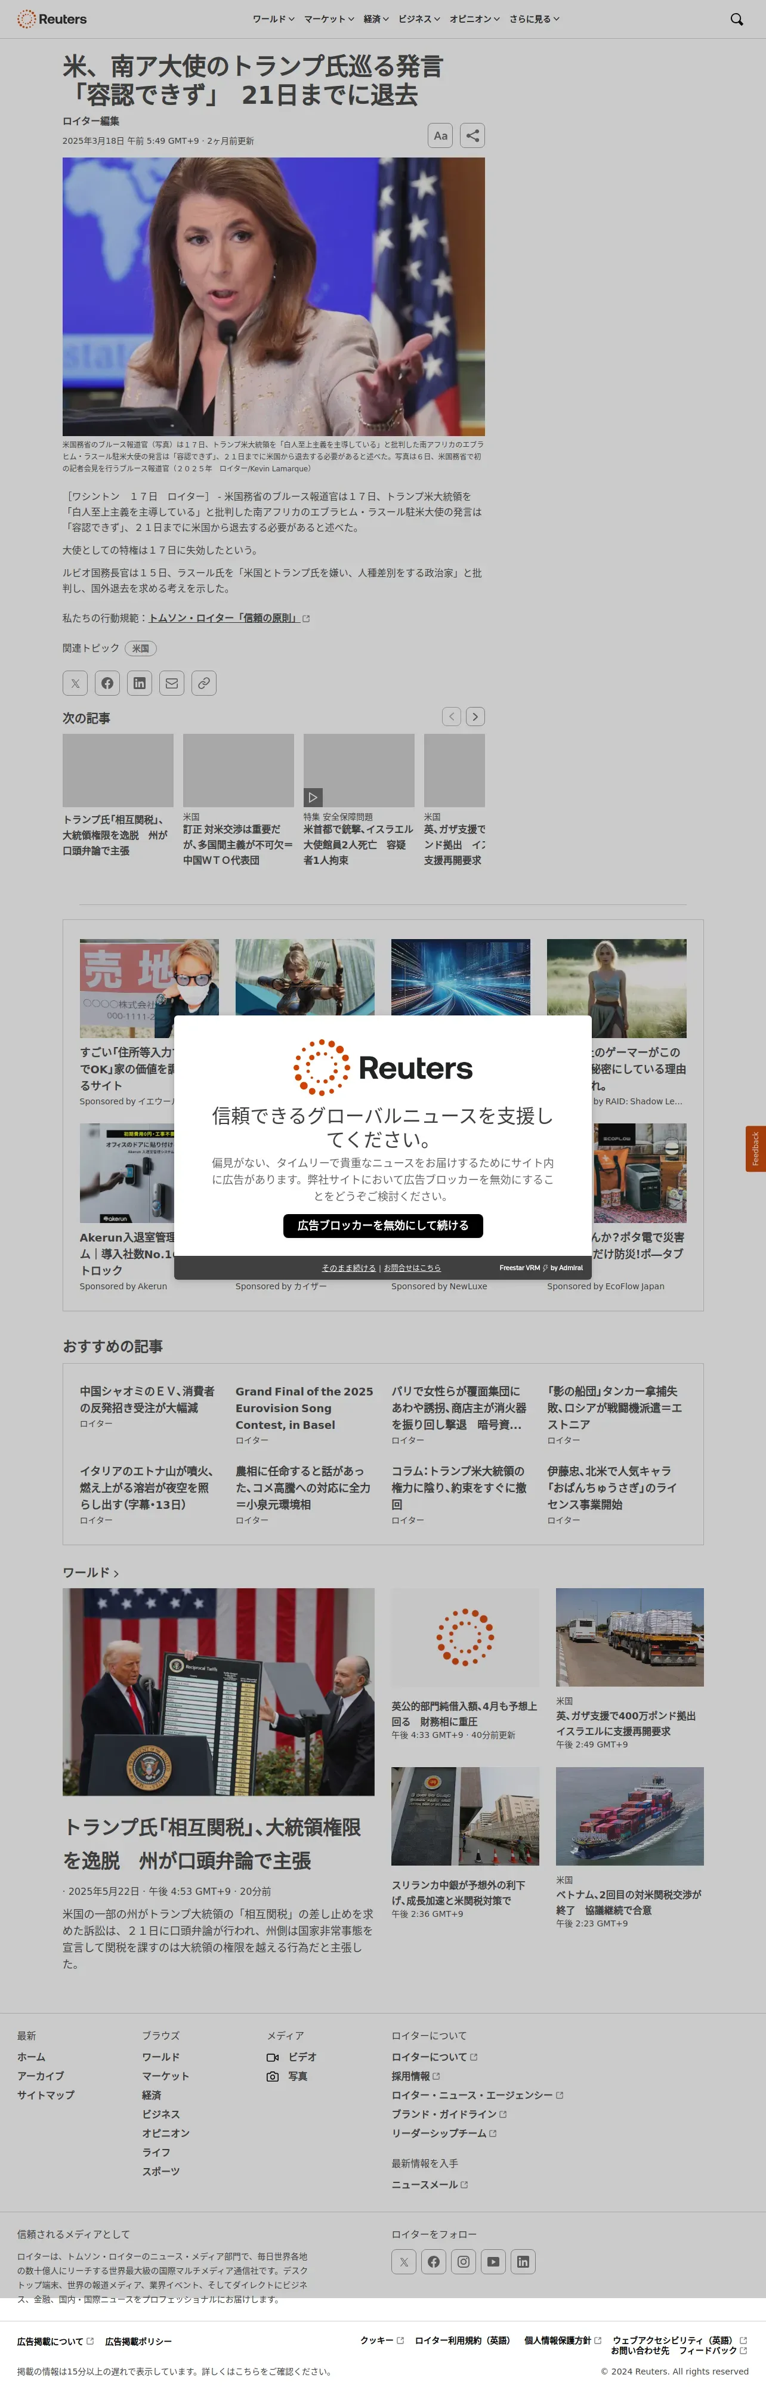Open the orange Feedback side tab
This screenshot has height=2393, width=766.
756,1149
